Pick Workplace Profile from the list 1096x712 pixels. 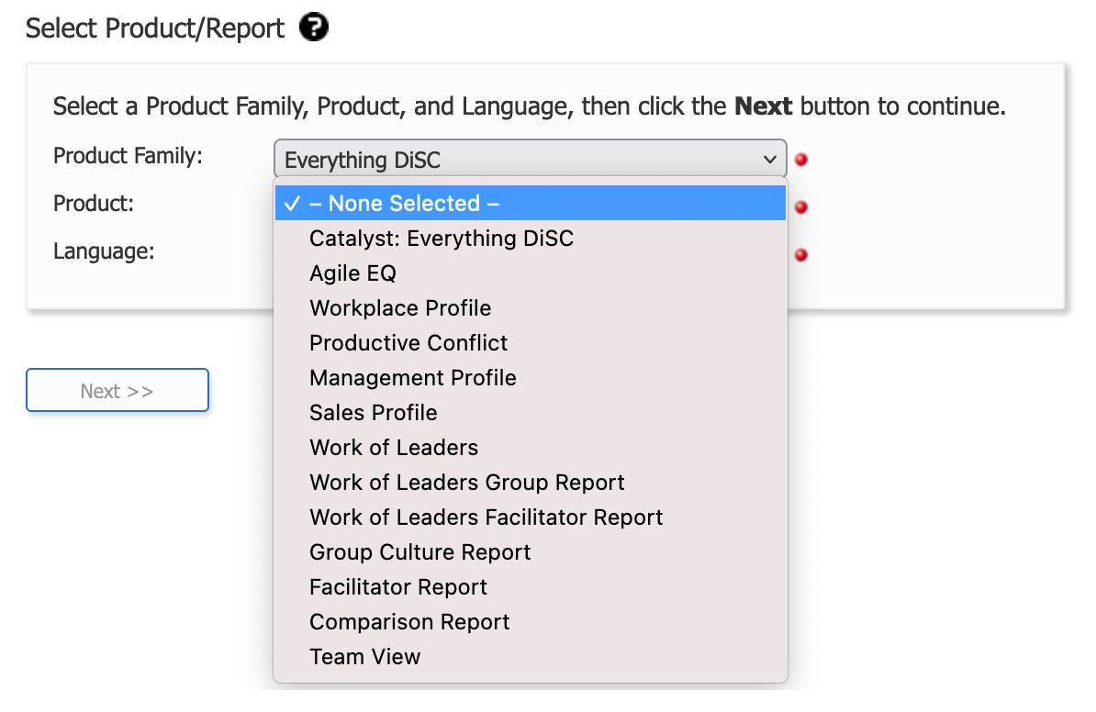click(530, 308)
